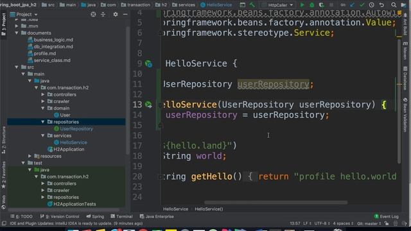Locate current file with target icon
Viewport: 411px width, 231px height.
[93, 14]
